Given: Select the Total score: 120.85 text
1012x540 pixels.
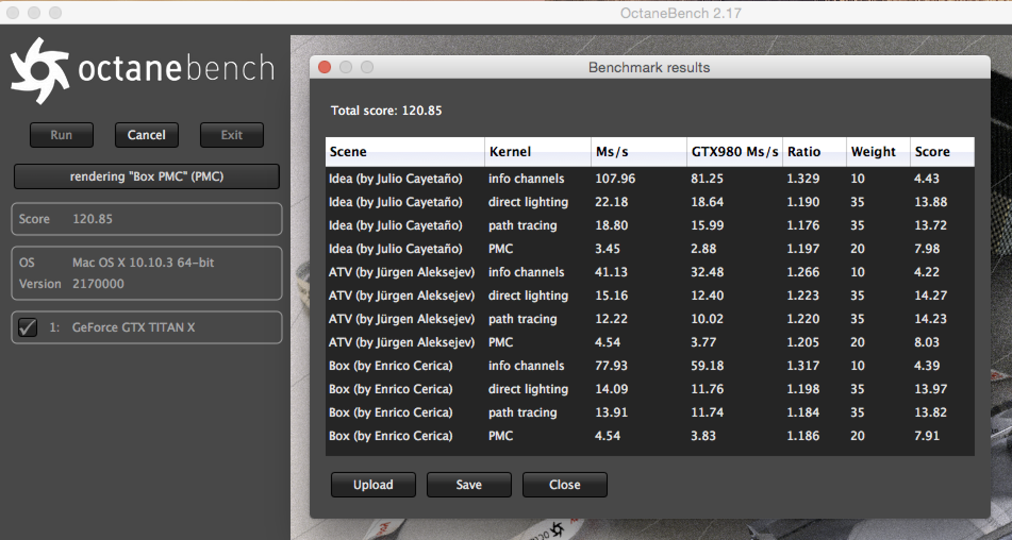Looking at the screenshot, I should coord(386,111).
